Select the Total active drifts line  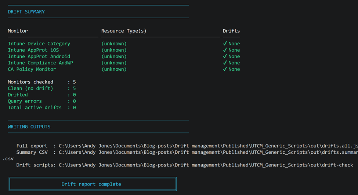pos(41,108)
